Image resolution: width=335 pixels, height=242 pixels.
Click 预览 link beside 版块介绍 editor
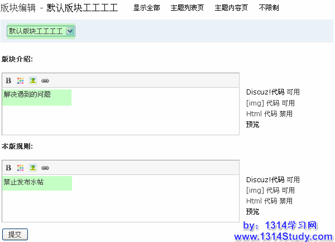pyautogui.click(x=252, y=125)
